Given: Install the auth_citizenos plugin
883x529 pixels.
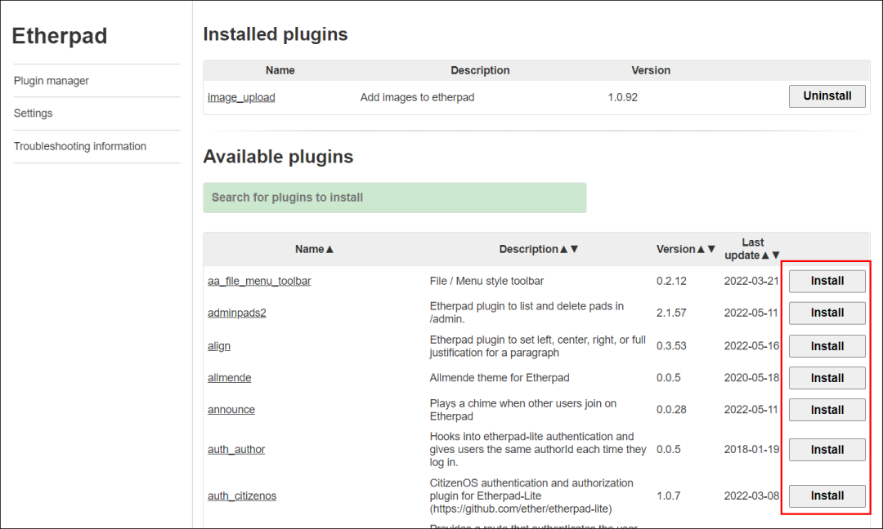Looking at the screenshot, I should pyautogui.click(x=827, y=496).
